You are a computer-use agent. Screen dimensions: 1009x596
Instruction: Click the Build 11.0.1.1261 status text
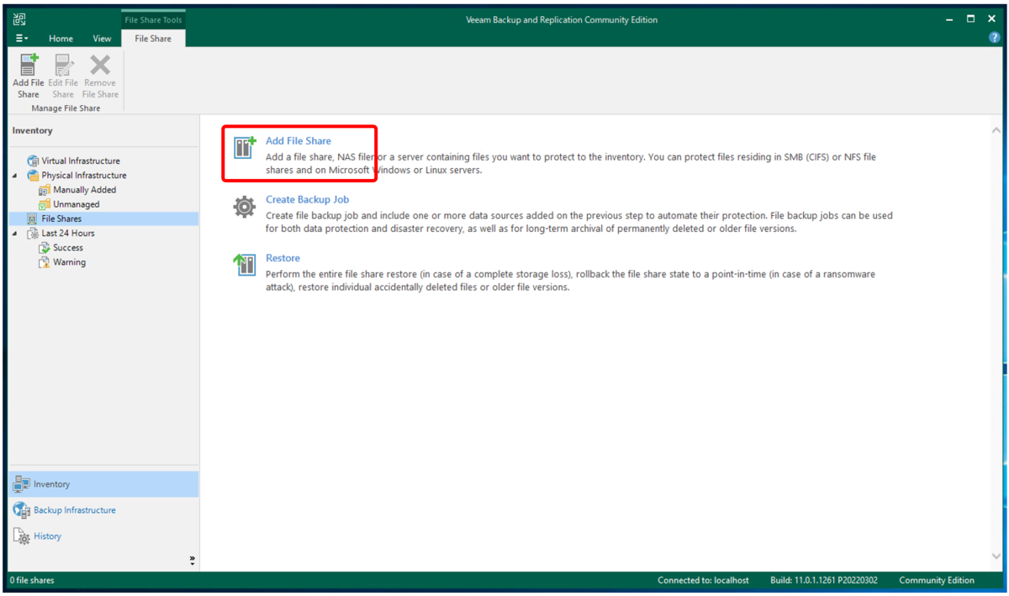pos(823,580)
